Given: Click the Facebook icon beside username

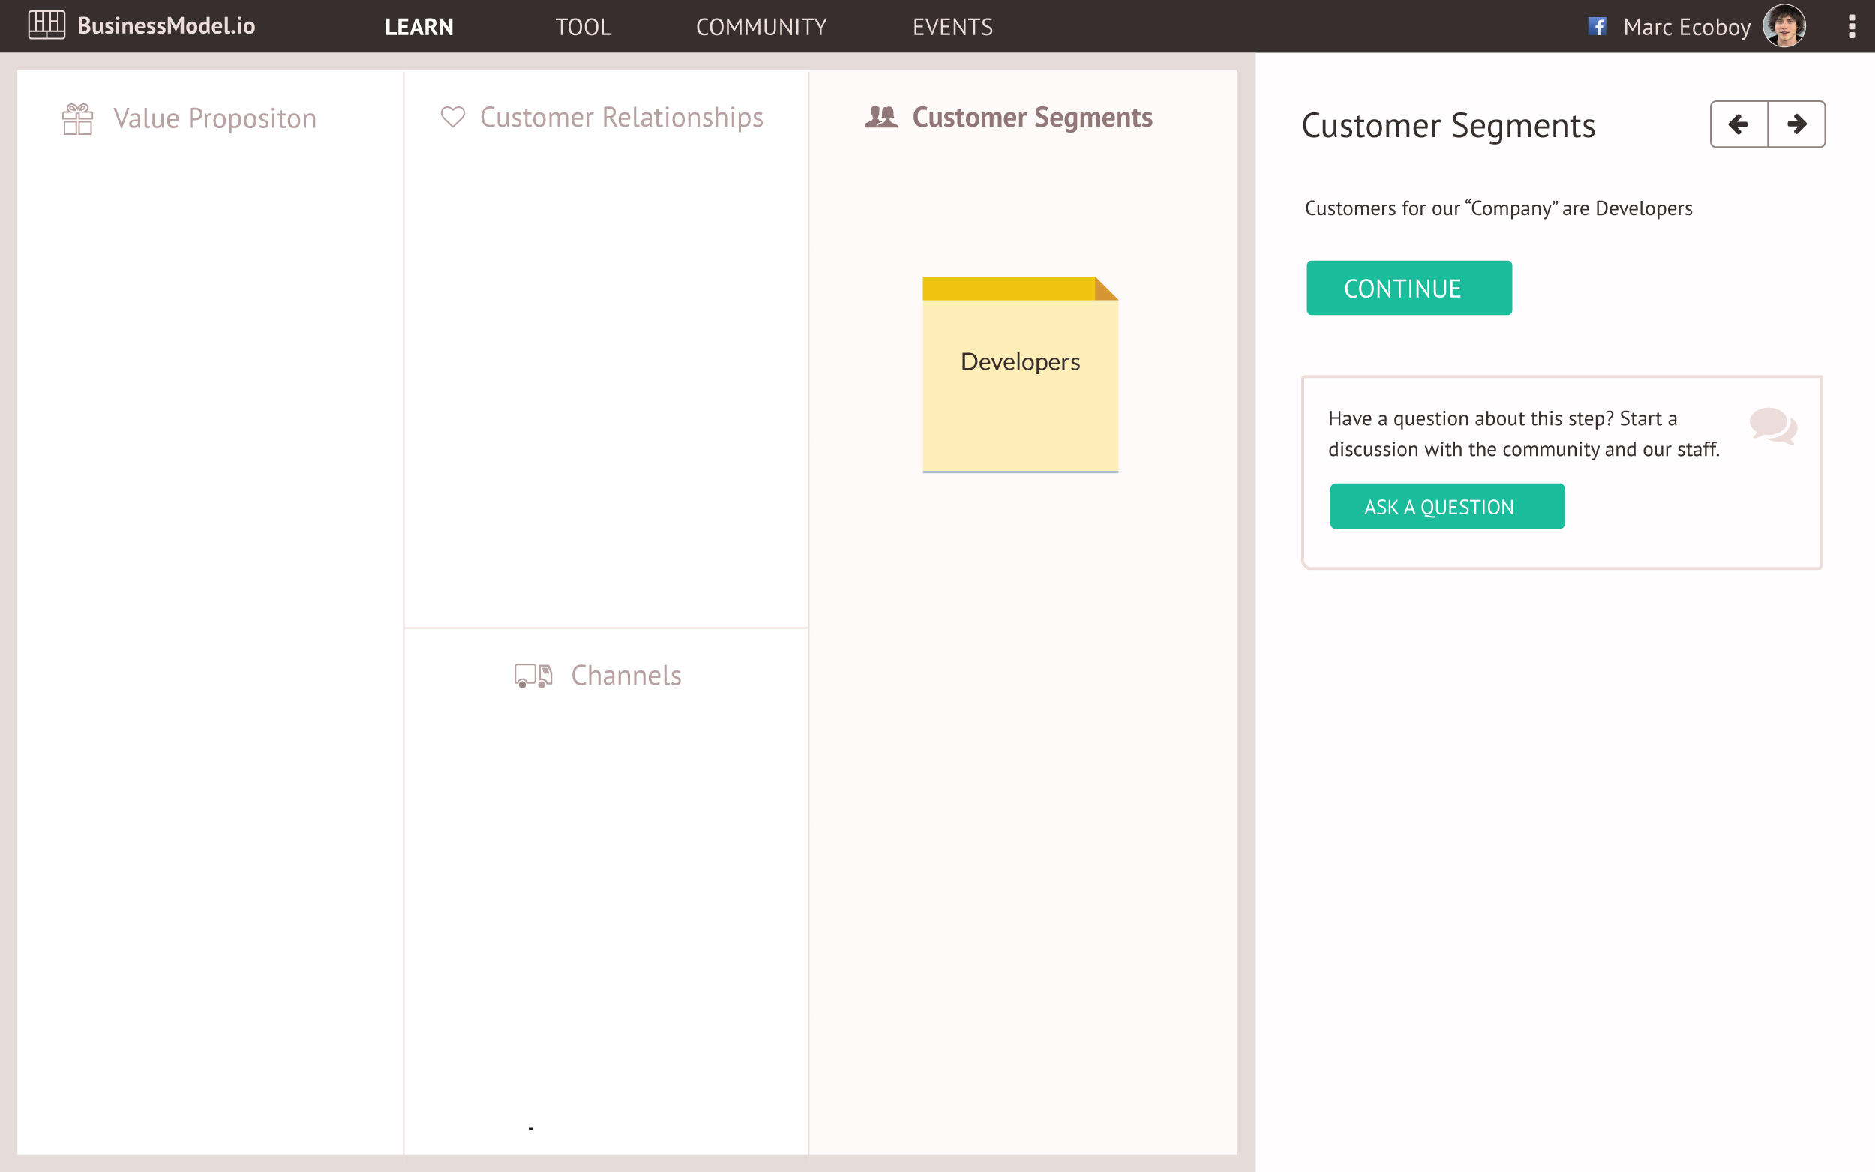Looking at the screenshot, I should click(x=1596, y=26).
